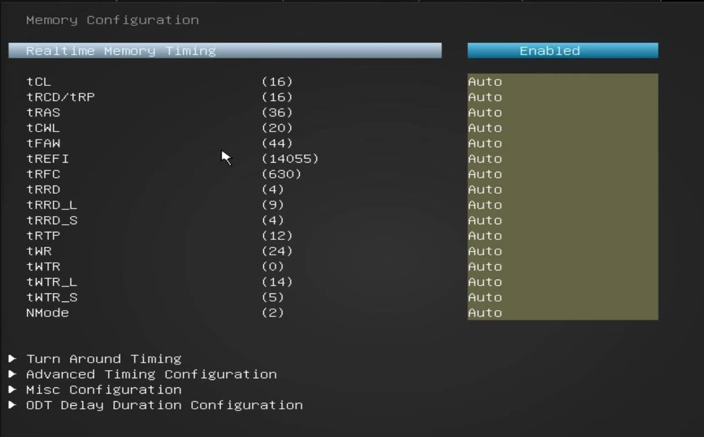Edit the tREFI Auto value field

tap(562, 159)
